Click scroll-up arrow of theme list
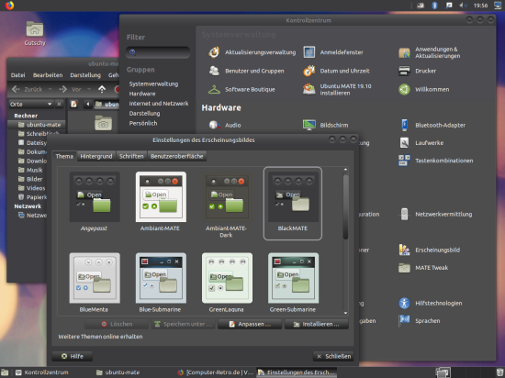The width and height of the screenshot is (505, 378). click(x=345, y=169)
